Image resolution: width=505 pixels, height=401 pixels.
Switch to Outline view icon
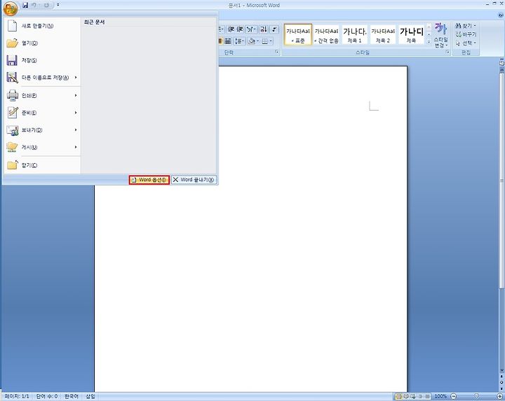(420, 397)
